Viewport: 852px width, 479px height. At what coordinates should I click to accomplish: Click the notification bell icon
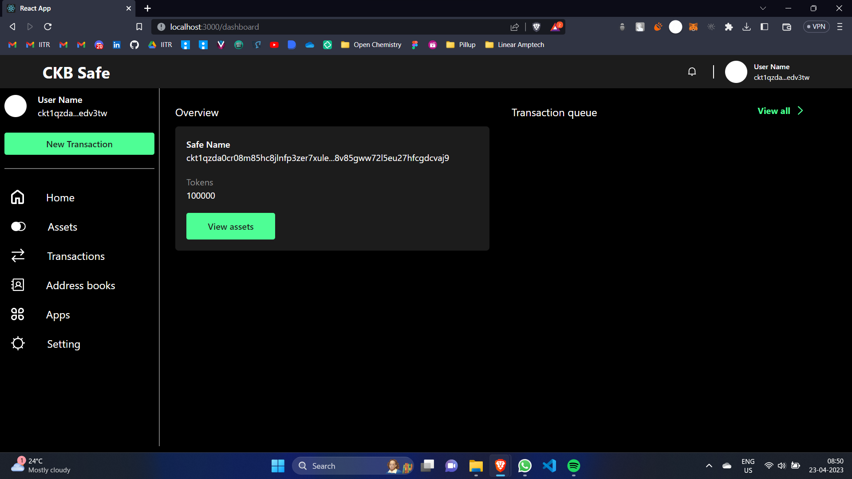(x=692, y=72)
